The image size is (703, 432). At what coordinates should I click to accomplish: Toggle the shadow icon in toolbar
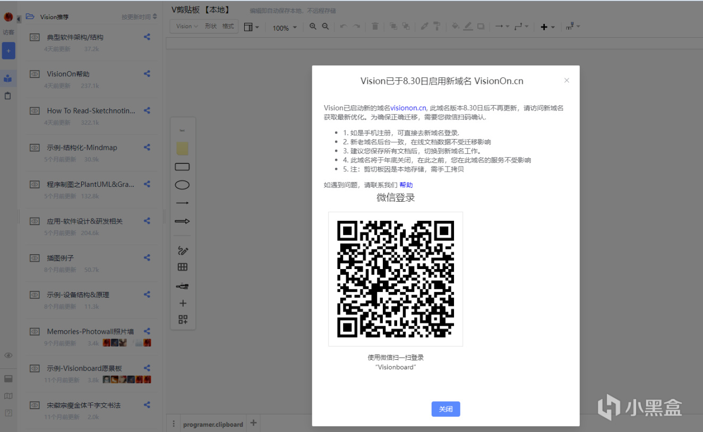[481, 27]
